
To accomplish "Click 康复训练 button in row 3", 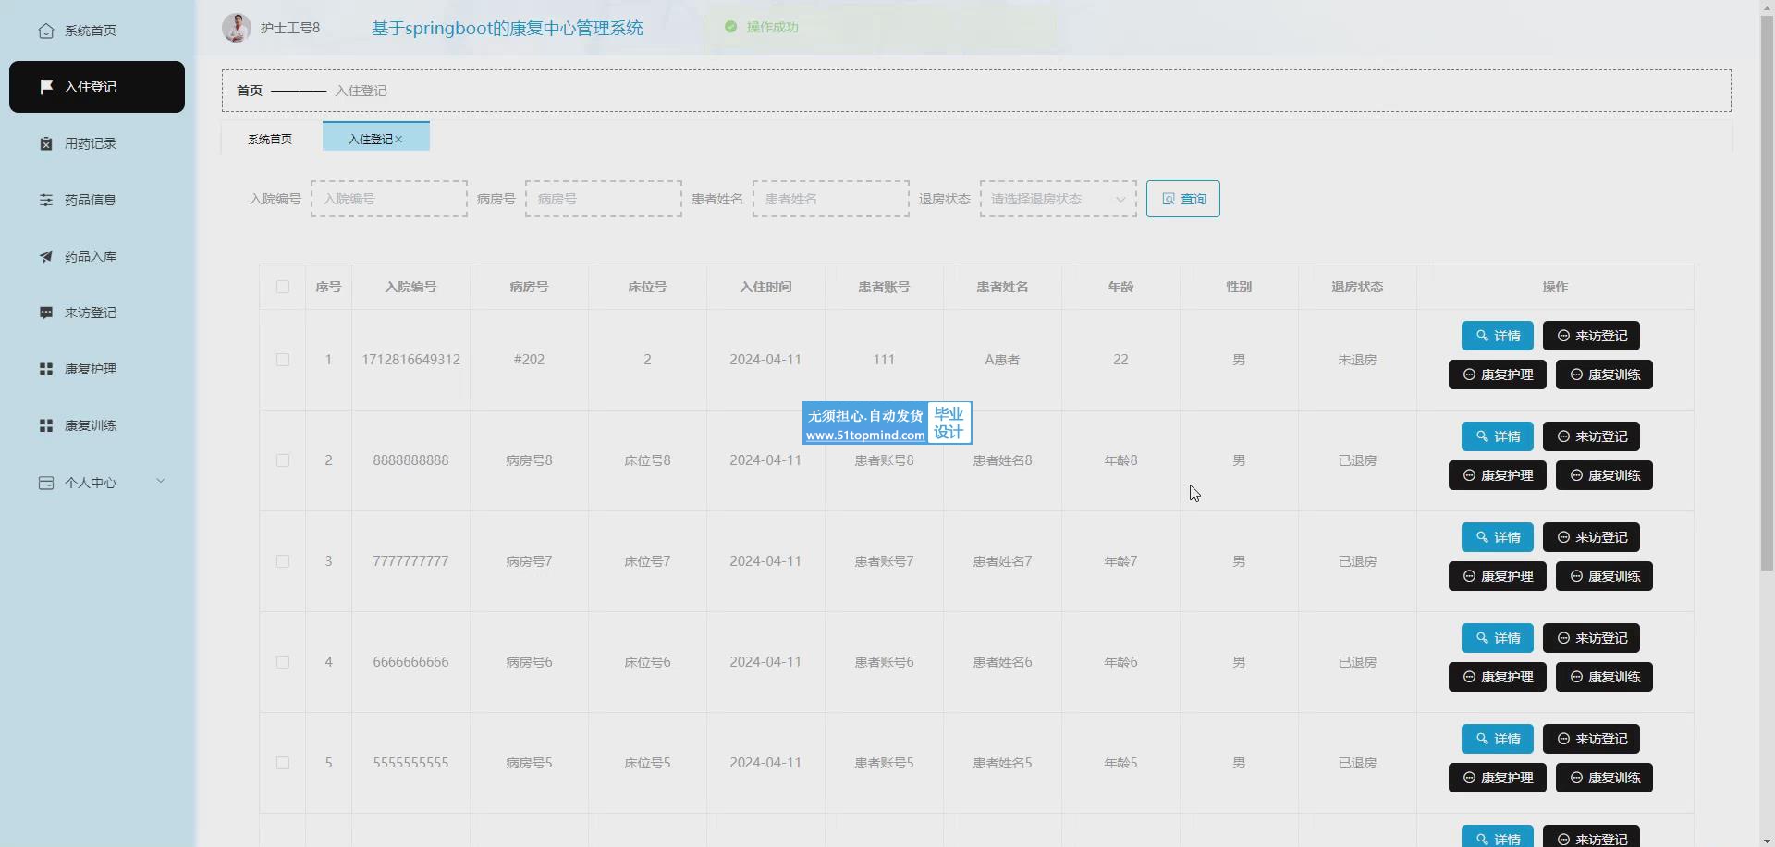I will [1604, 576].
